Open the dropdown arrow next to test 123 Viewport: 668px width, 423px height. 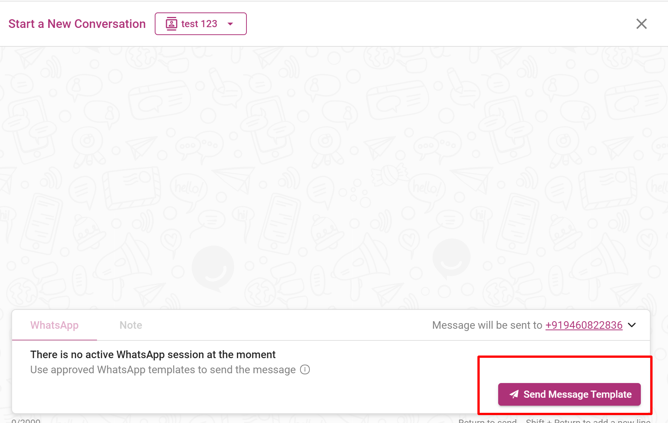point(230,24)
